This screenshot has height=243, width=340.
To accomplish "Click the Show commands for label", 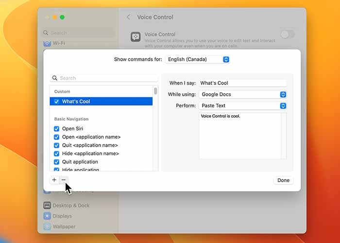I will [x=138, y=59].
